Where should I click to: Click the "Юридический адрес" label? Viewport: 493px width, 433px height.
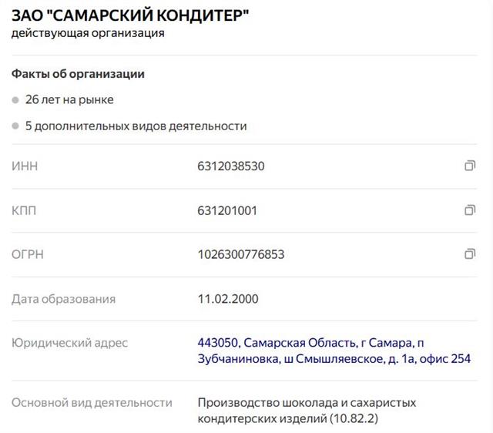pos(69,343)
